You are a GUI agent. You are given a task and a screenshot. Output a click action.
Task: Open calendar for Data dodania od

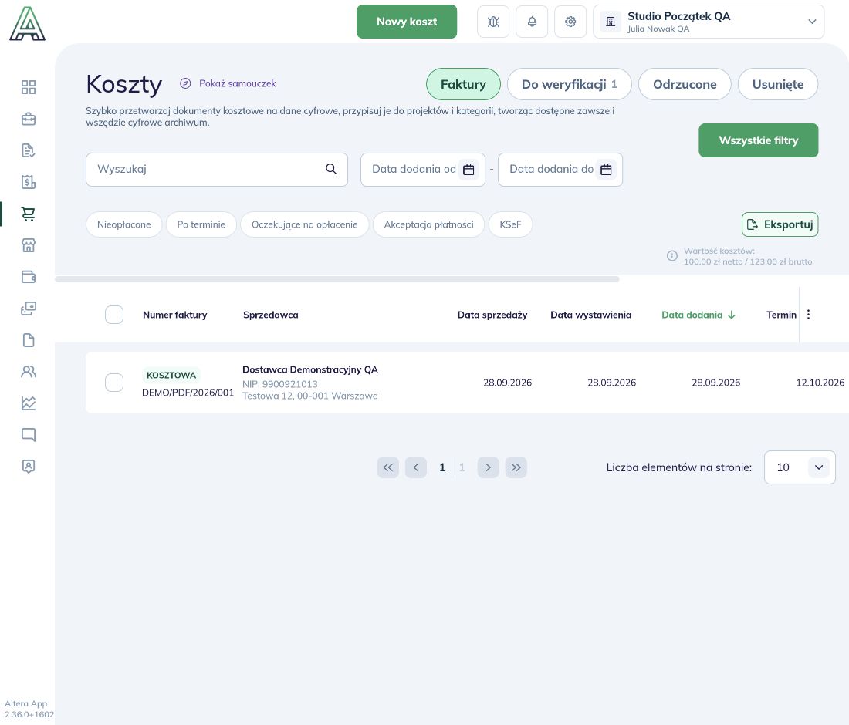469,170
